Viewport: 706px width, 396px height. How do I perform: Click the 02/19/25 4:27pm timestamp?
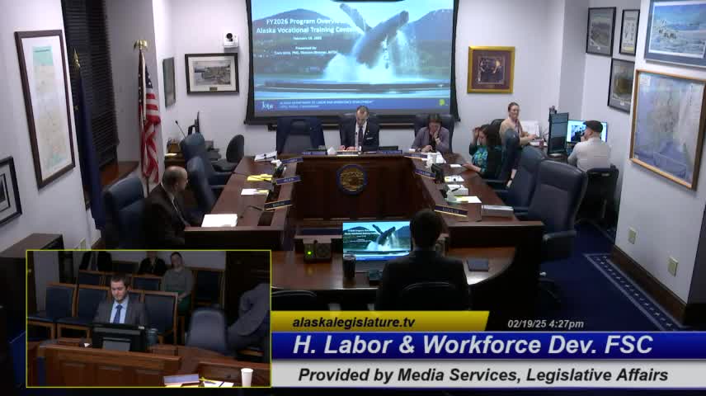click(545, 324)
